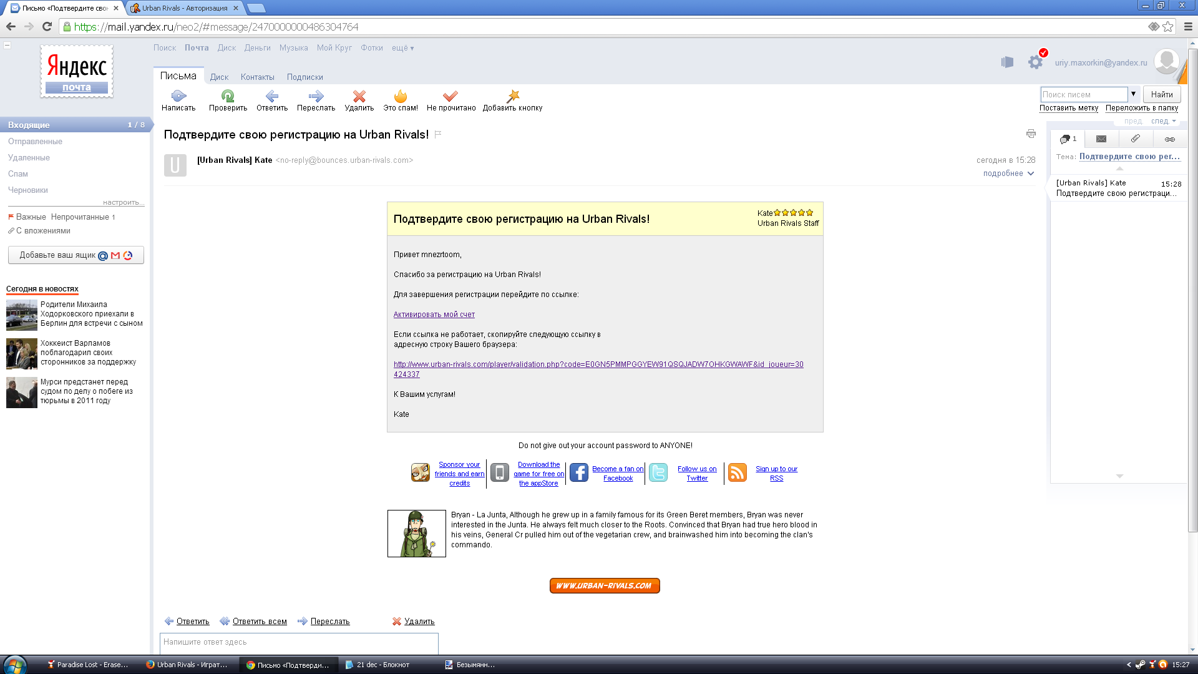Toggle the importance flag next to the subject
The image size is (1198, 674).
click(438, 134)
